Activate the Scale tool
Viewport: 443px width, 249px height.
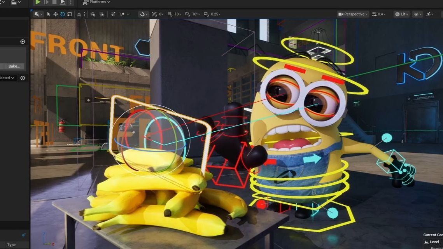pos(70,14)
